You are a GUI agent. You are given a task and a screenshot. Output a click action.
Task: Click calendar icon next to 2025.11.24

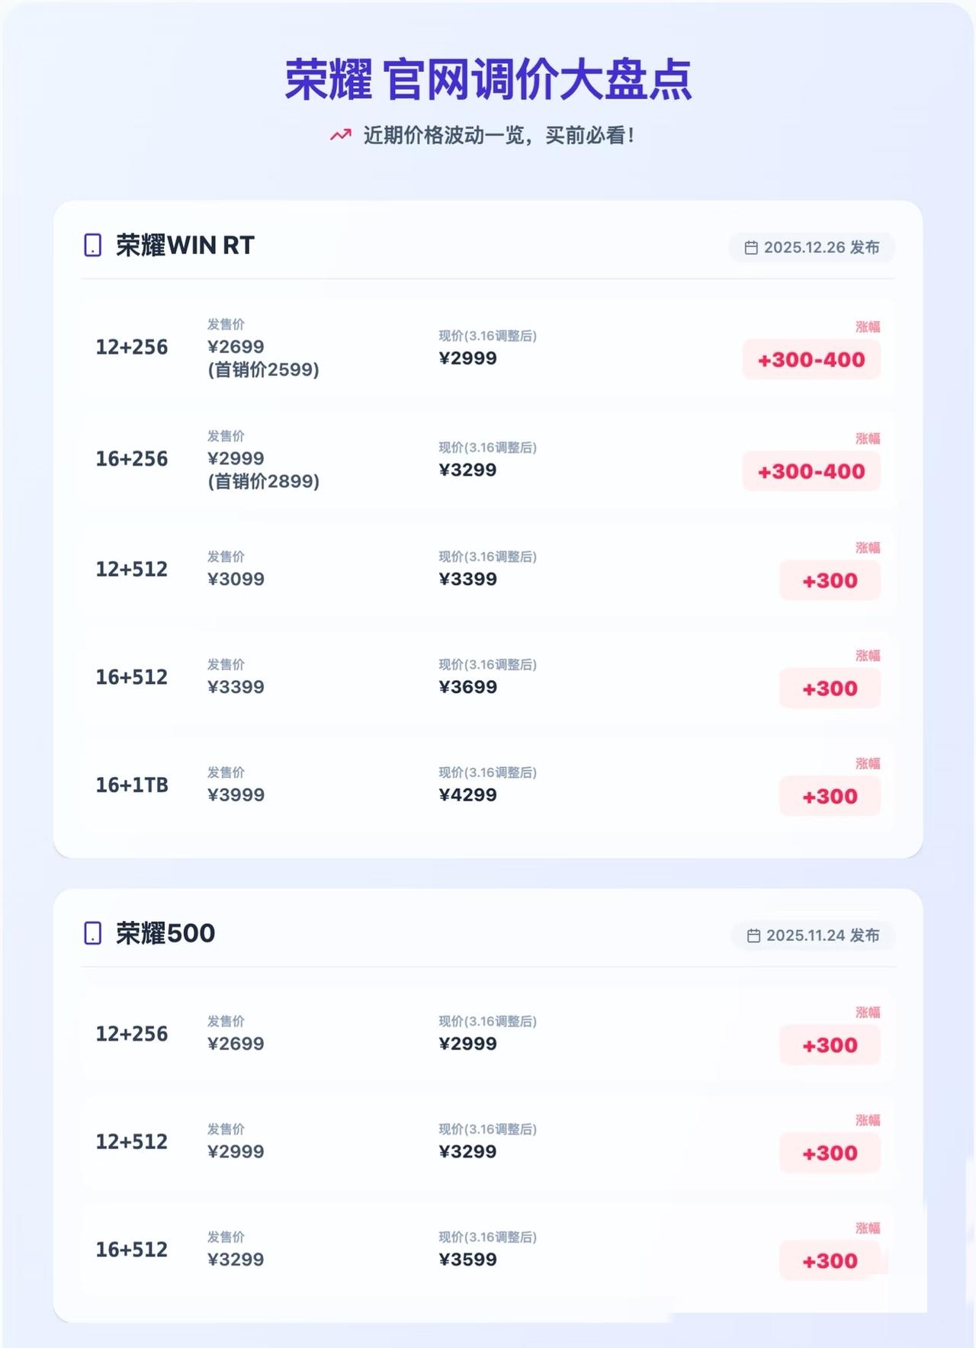coord(753,936)
